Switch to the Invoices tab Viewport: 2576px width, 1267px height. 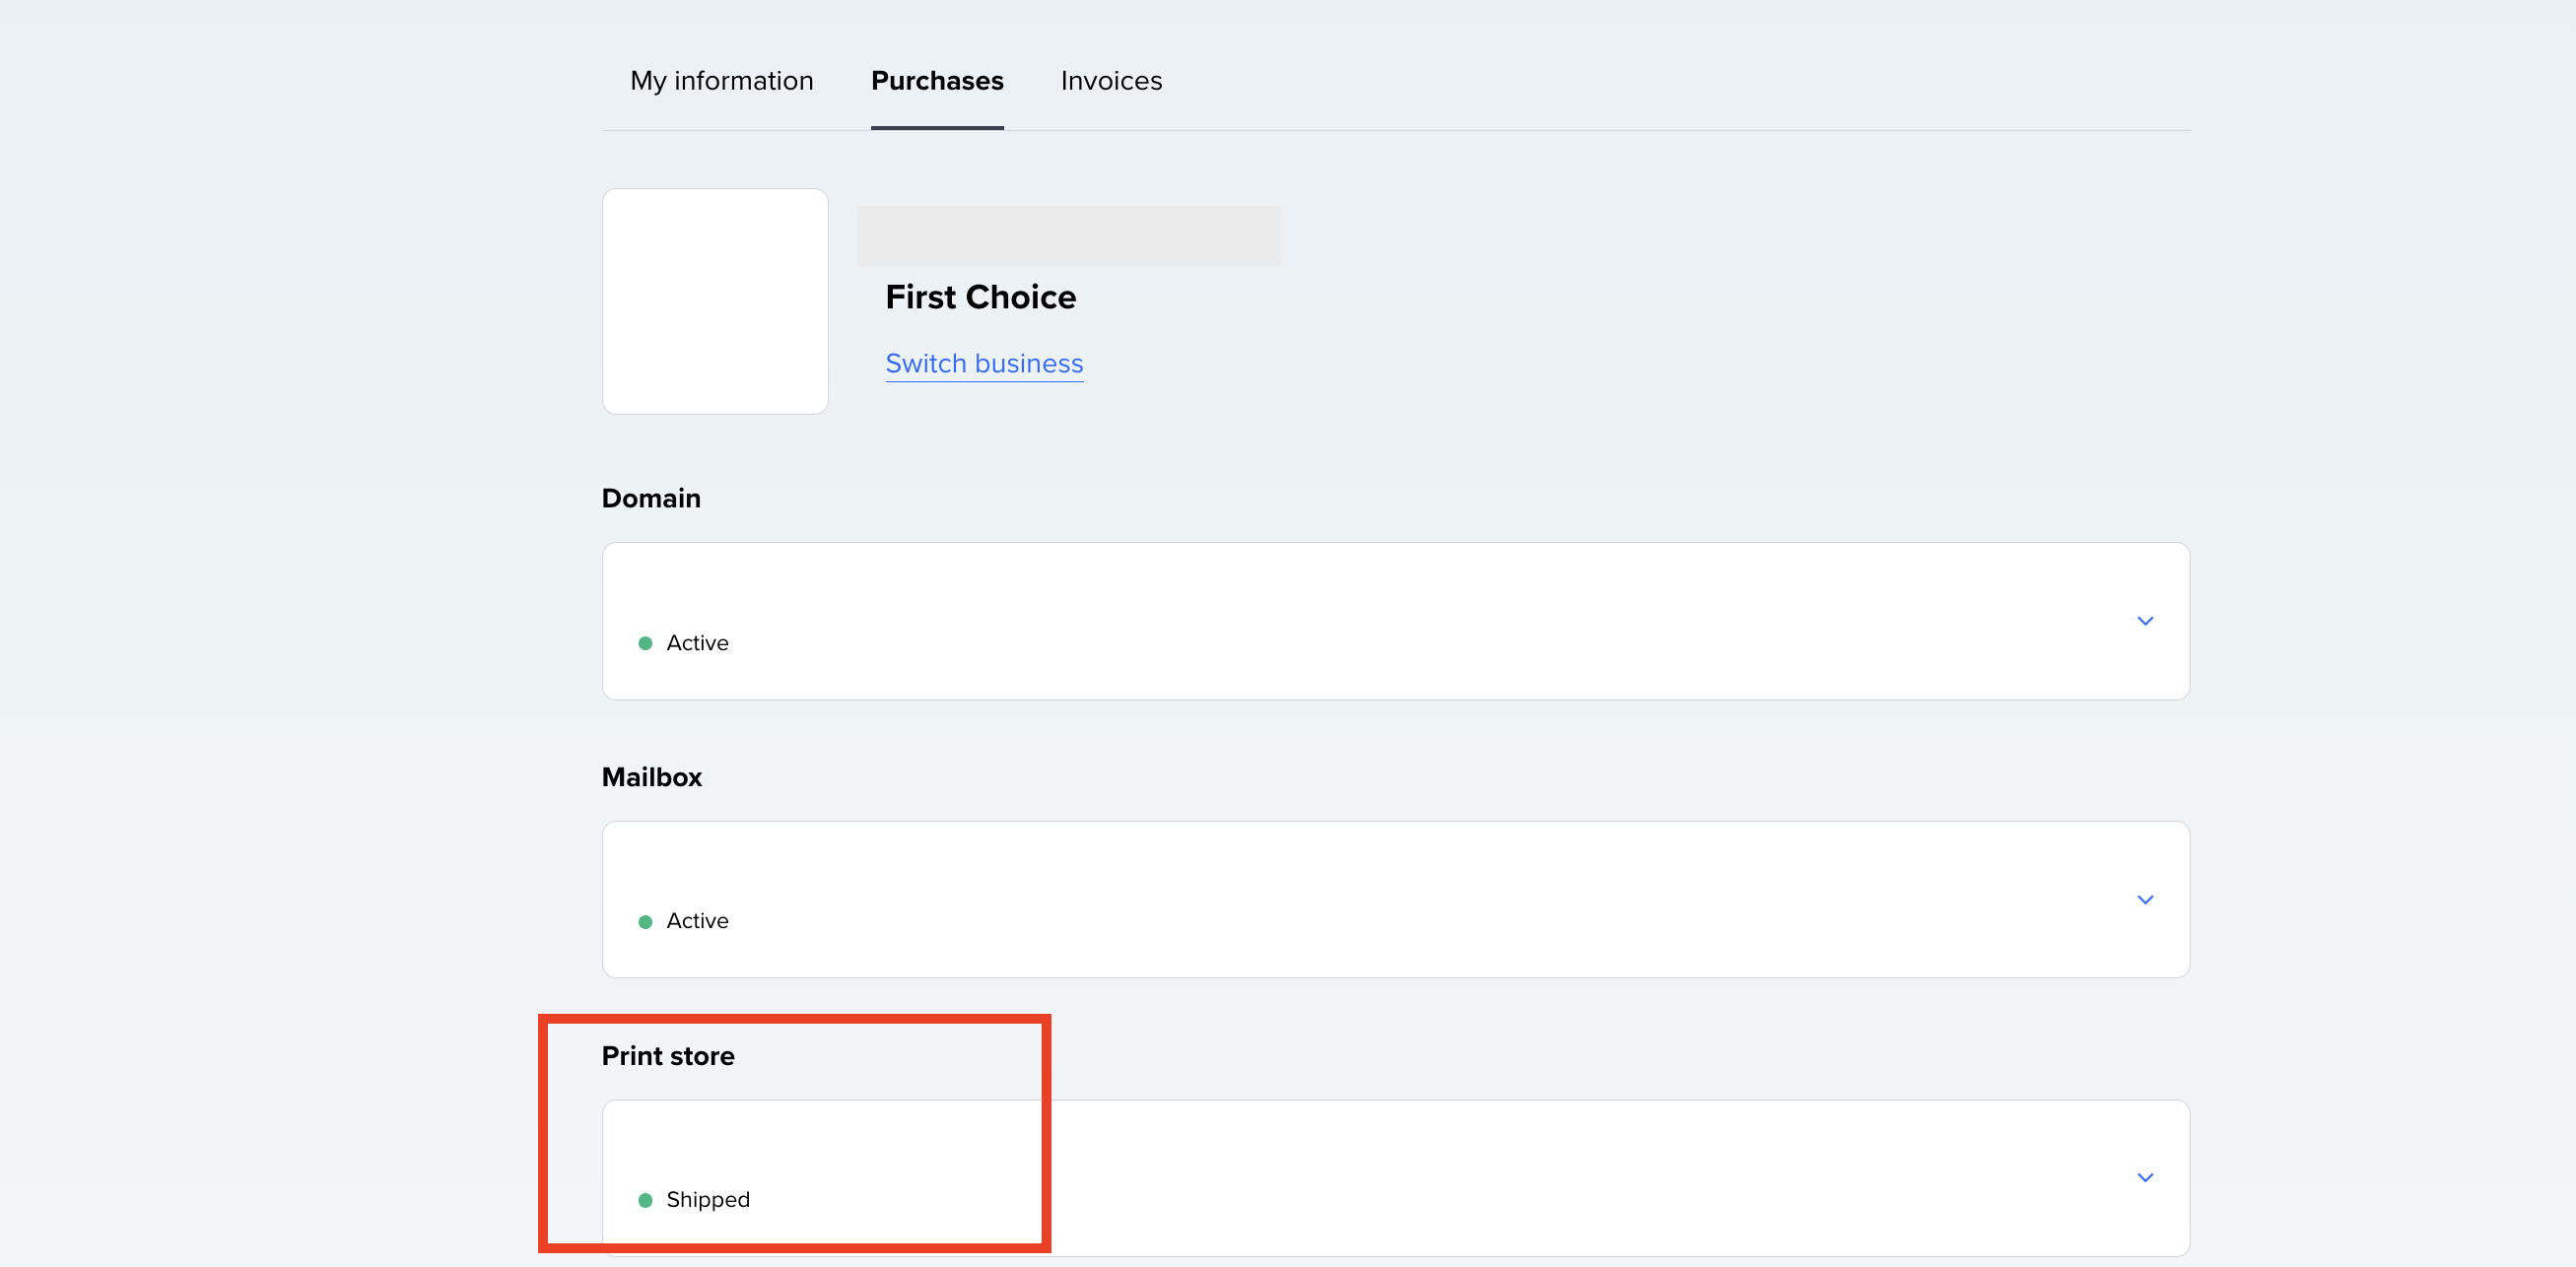(x=1111, y=81)
